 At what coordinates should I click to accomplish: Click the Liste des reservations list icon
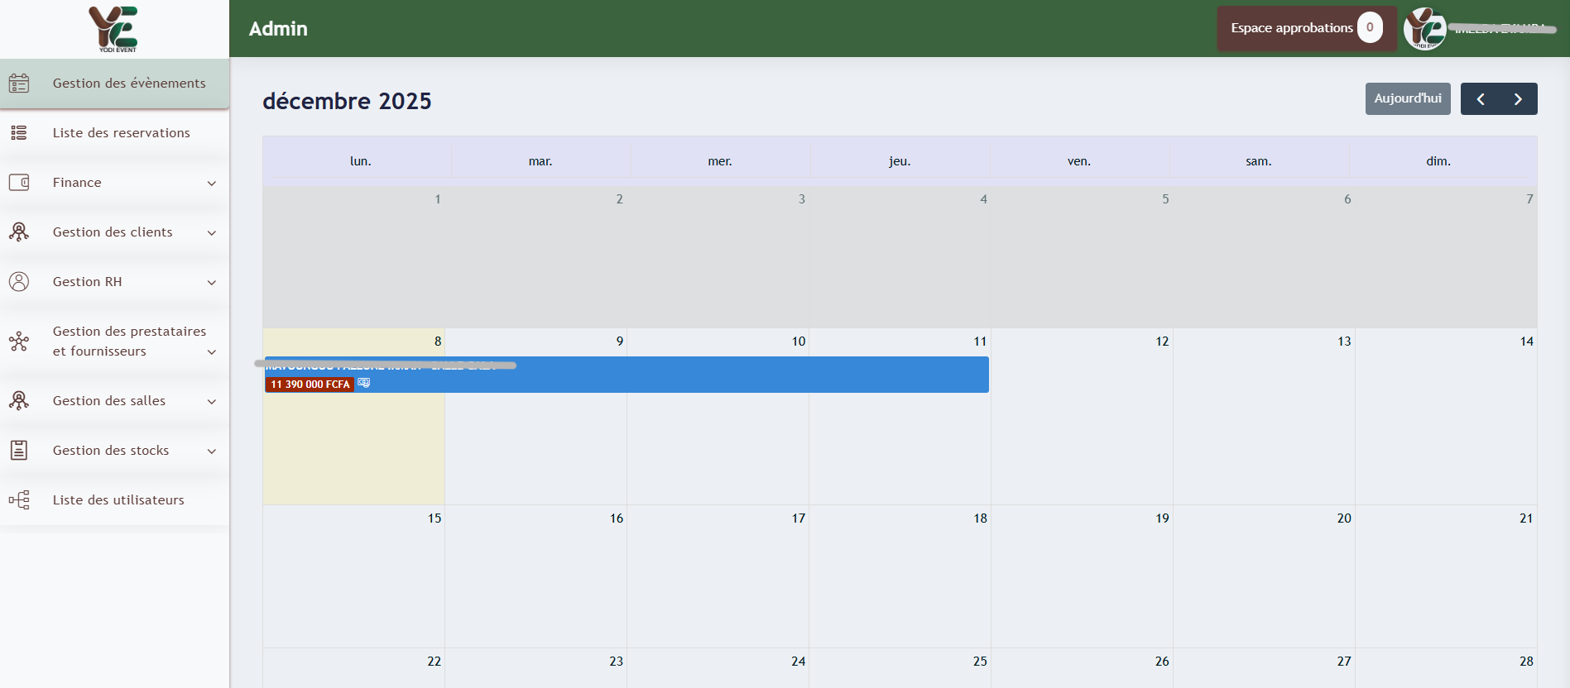pyautogui.click(x=19, y=133)
